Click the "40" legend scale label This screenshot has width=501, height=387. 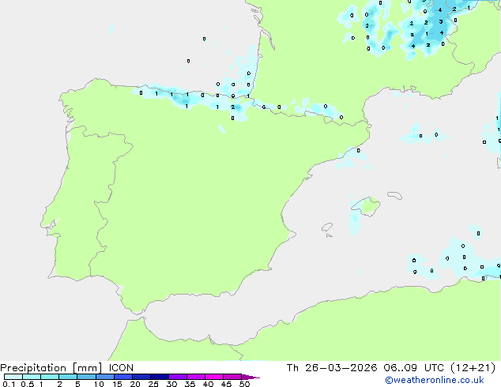(208, 384)
